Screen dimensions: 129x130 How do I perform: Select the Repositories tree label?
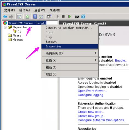coord(23,27)
